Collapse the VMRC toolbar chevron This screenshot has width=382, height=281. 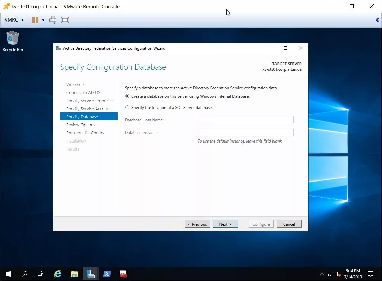pos(377,20)
